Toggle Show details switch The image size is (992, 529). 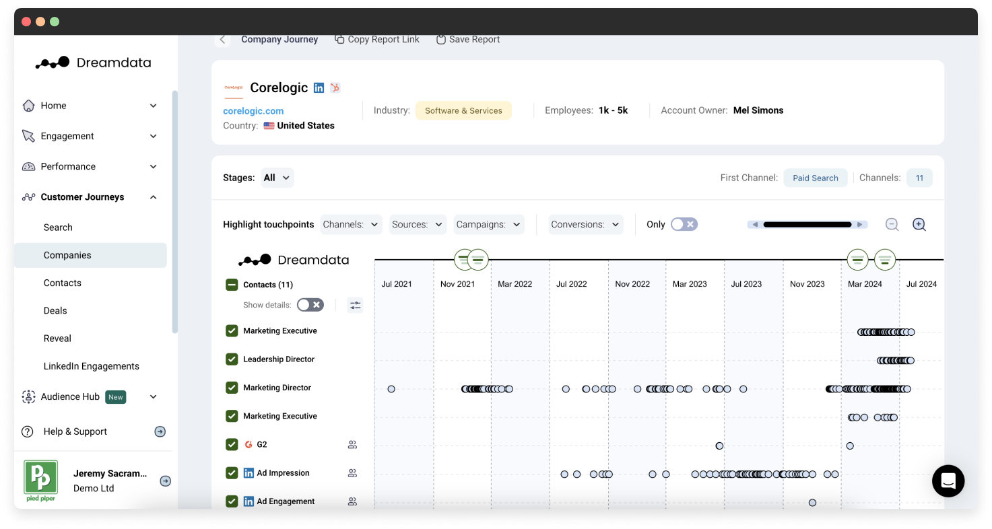click(310, 305)
